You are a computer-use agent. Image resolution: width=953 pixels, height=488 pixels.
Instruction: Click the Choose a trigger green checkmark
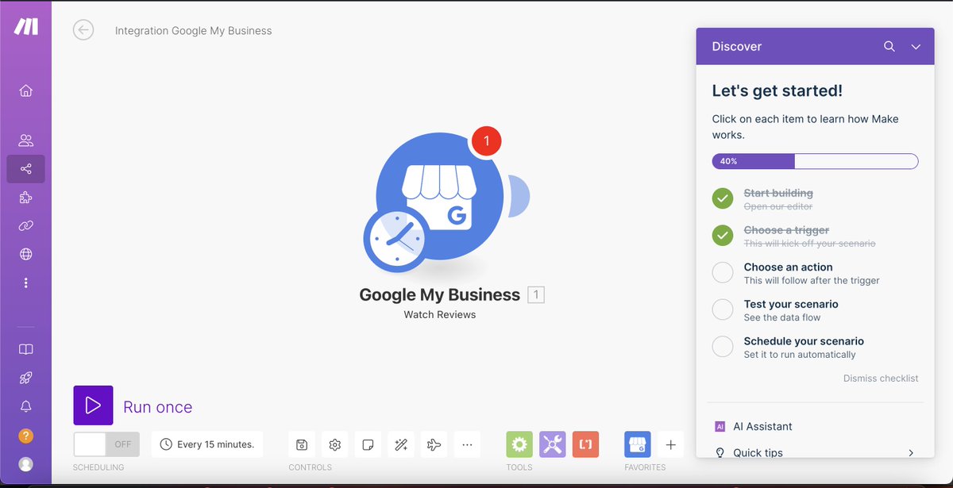point(723,236)
